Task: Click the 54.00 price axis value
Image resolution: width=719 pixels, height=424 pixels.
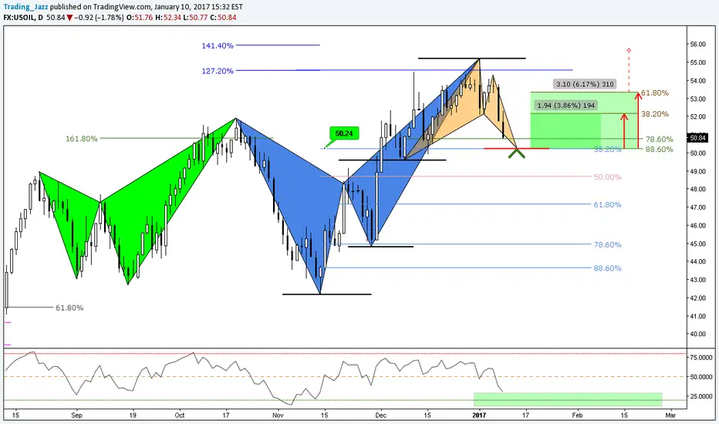Action: click(698, 81)
